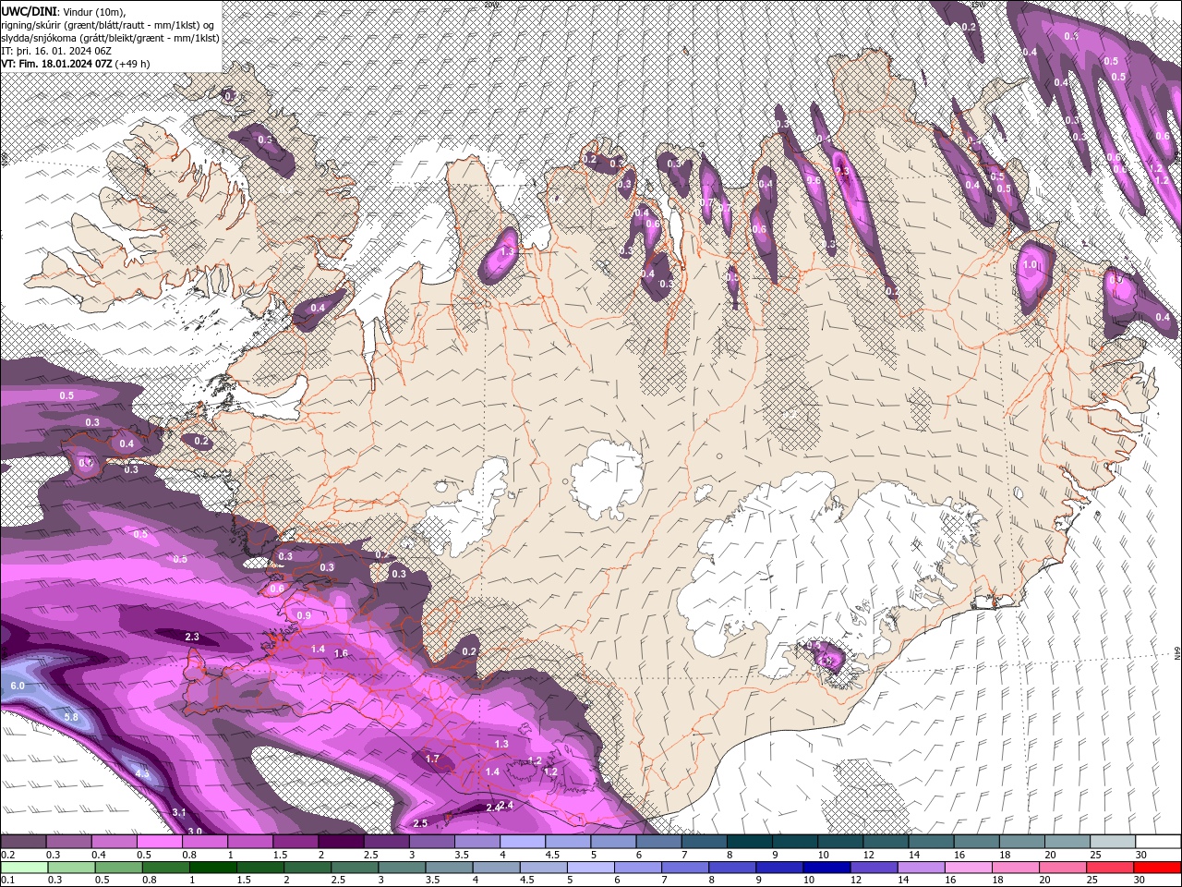Screen dimensions: 1182x887
Task: Click the 0.2–0.3 swatch in the purple legend row
Action: [x=23, y=842]
